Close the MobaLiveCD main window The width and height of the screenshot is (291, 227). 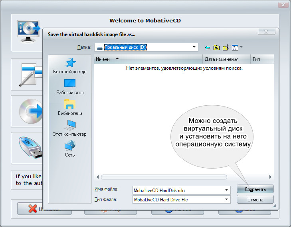click(x=283, y=5)
